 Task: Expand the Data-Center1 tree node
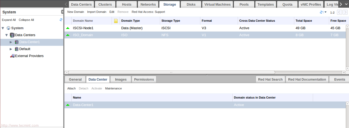(x=11, y=42)
